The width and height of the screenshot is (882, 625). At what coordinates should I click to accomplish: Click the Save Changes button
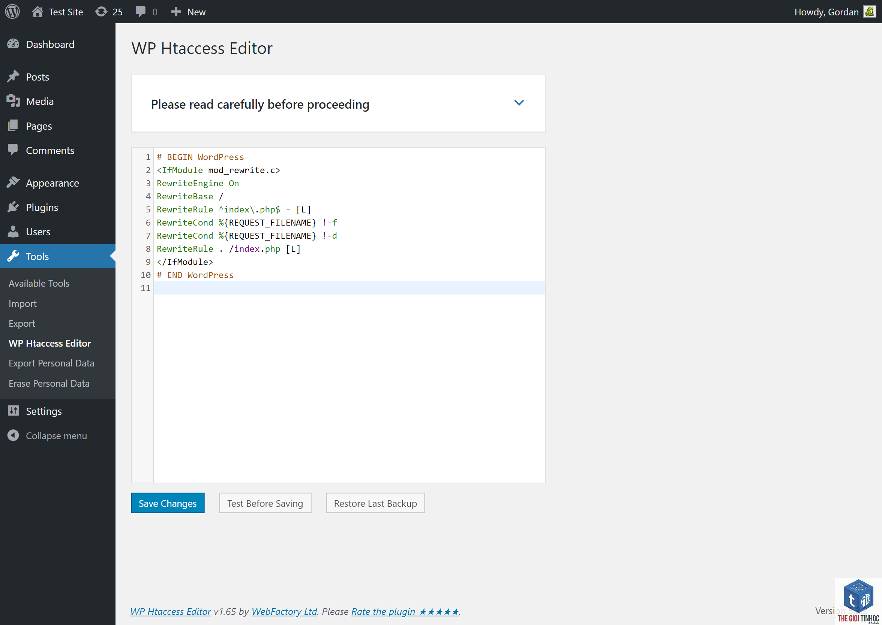(x=168, y=503)
